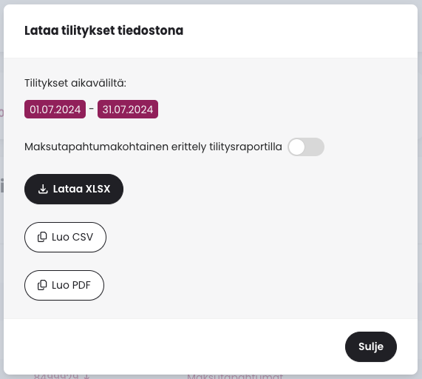Click the Lataa tilitykset tiedostona heading

coord(104,30)
